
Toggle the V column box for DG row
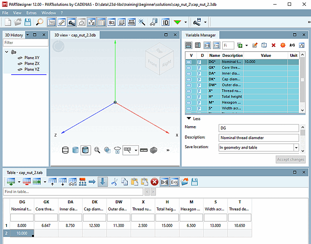click(189, 62)
